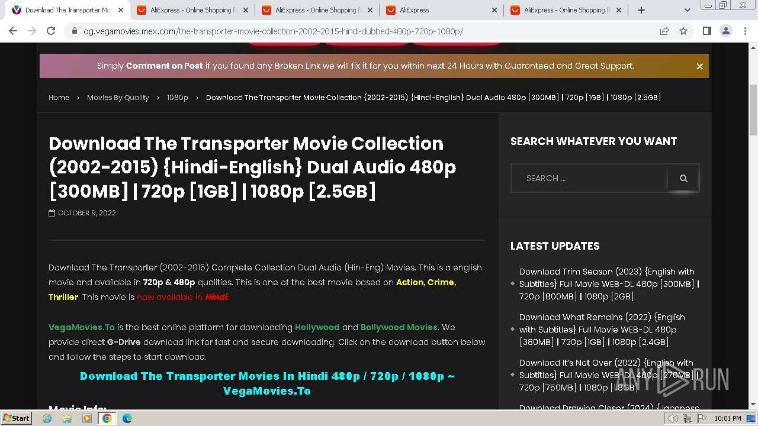758x426 pixels.
Task: Bookmark this page with star icon
Action: (x=683, y=31)
